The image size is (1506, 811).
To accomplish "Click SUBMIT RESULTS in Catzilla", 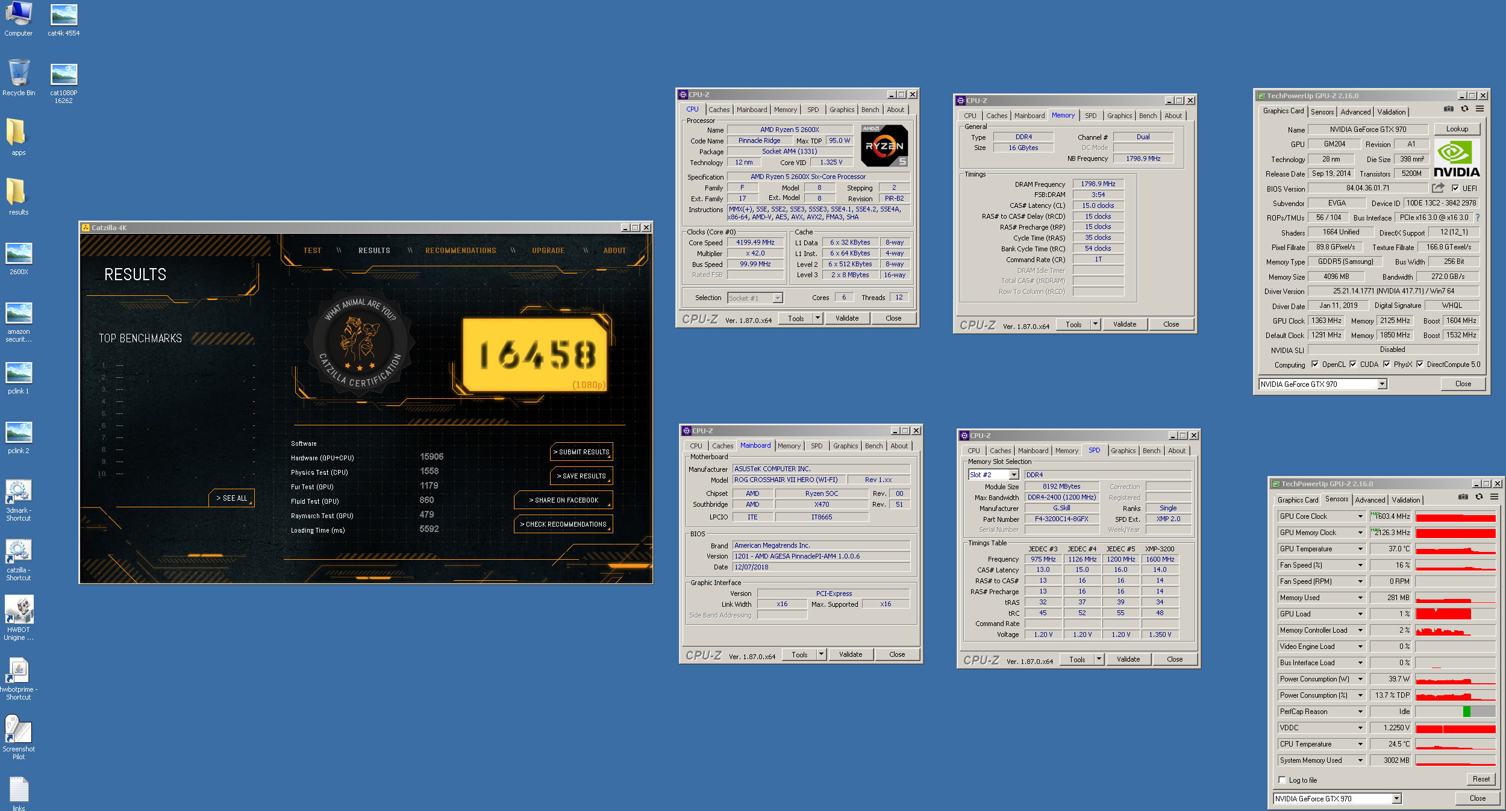I will pos(581,452).
